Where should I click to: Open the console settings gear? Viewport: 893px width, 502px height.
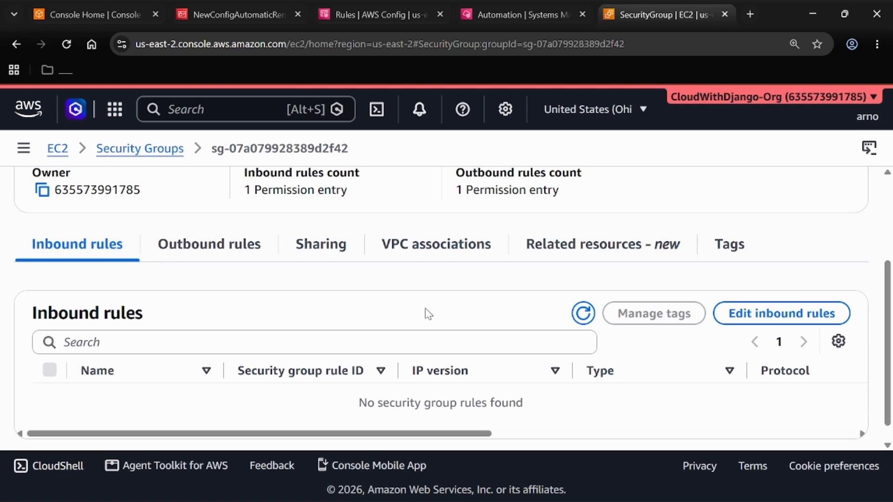point(506,109)
